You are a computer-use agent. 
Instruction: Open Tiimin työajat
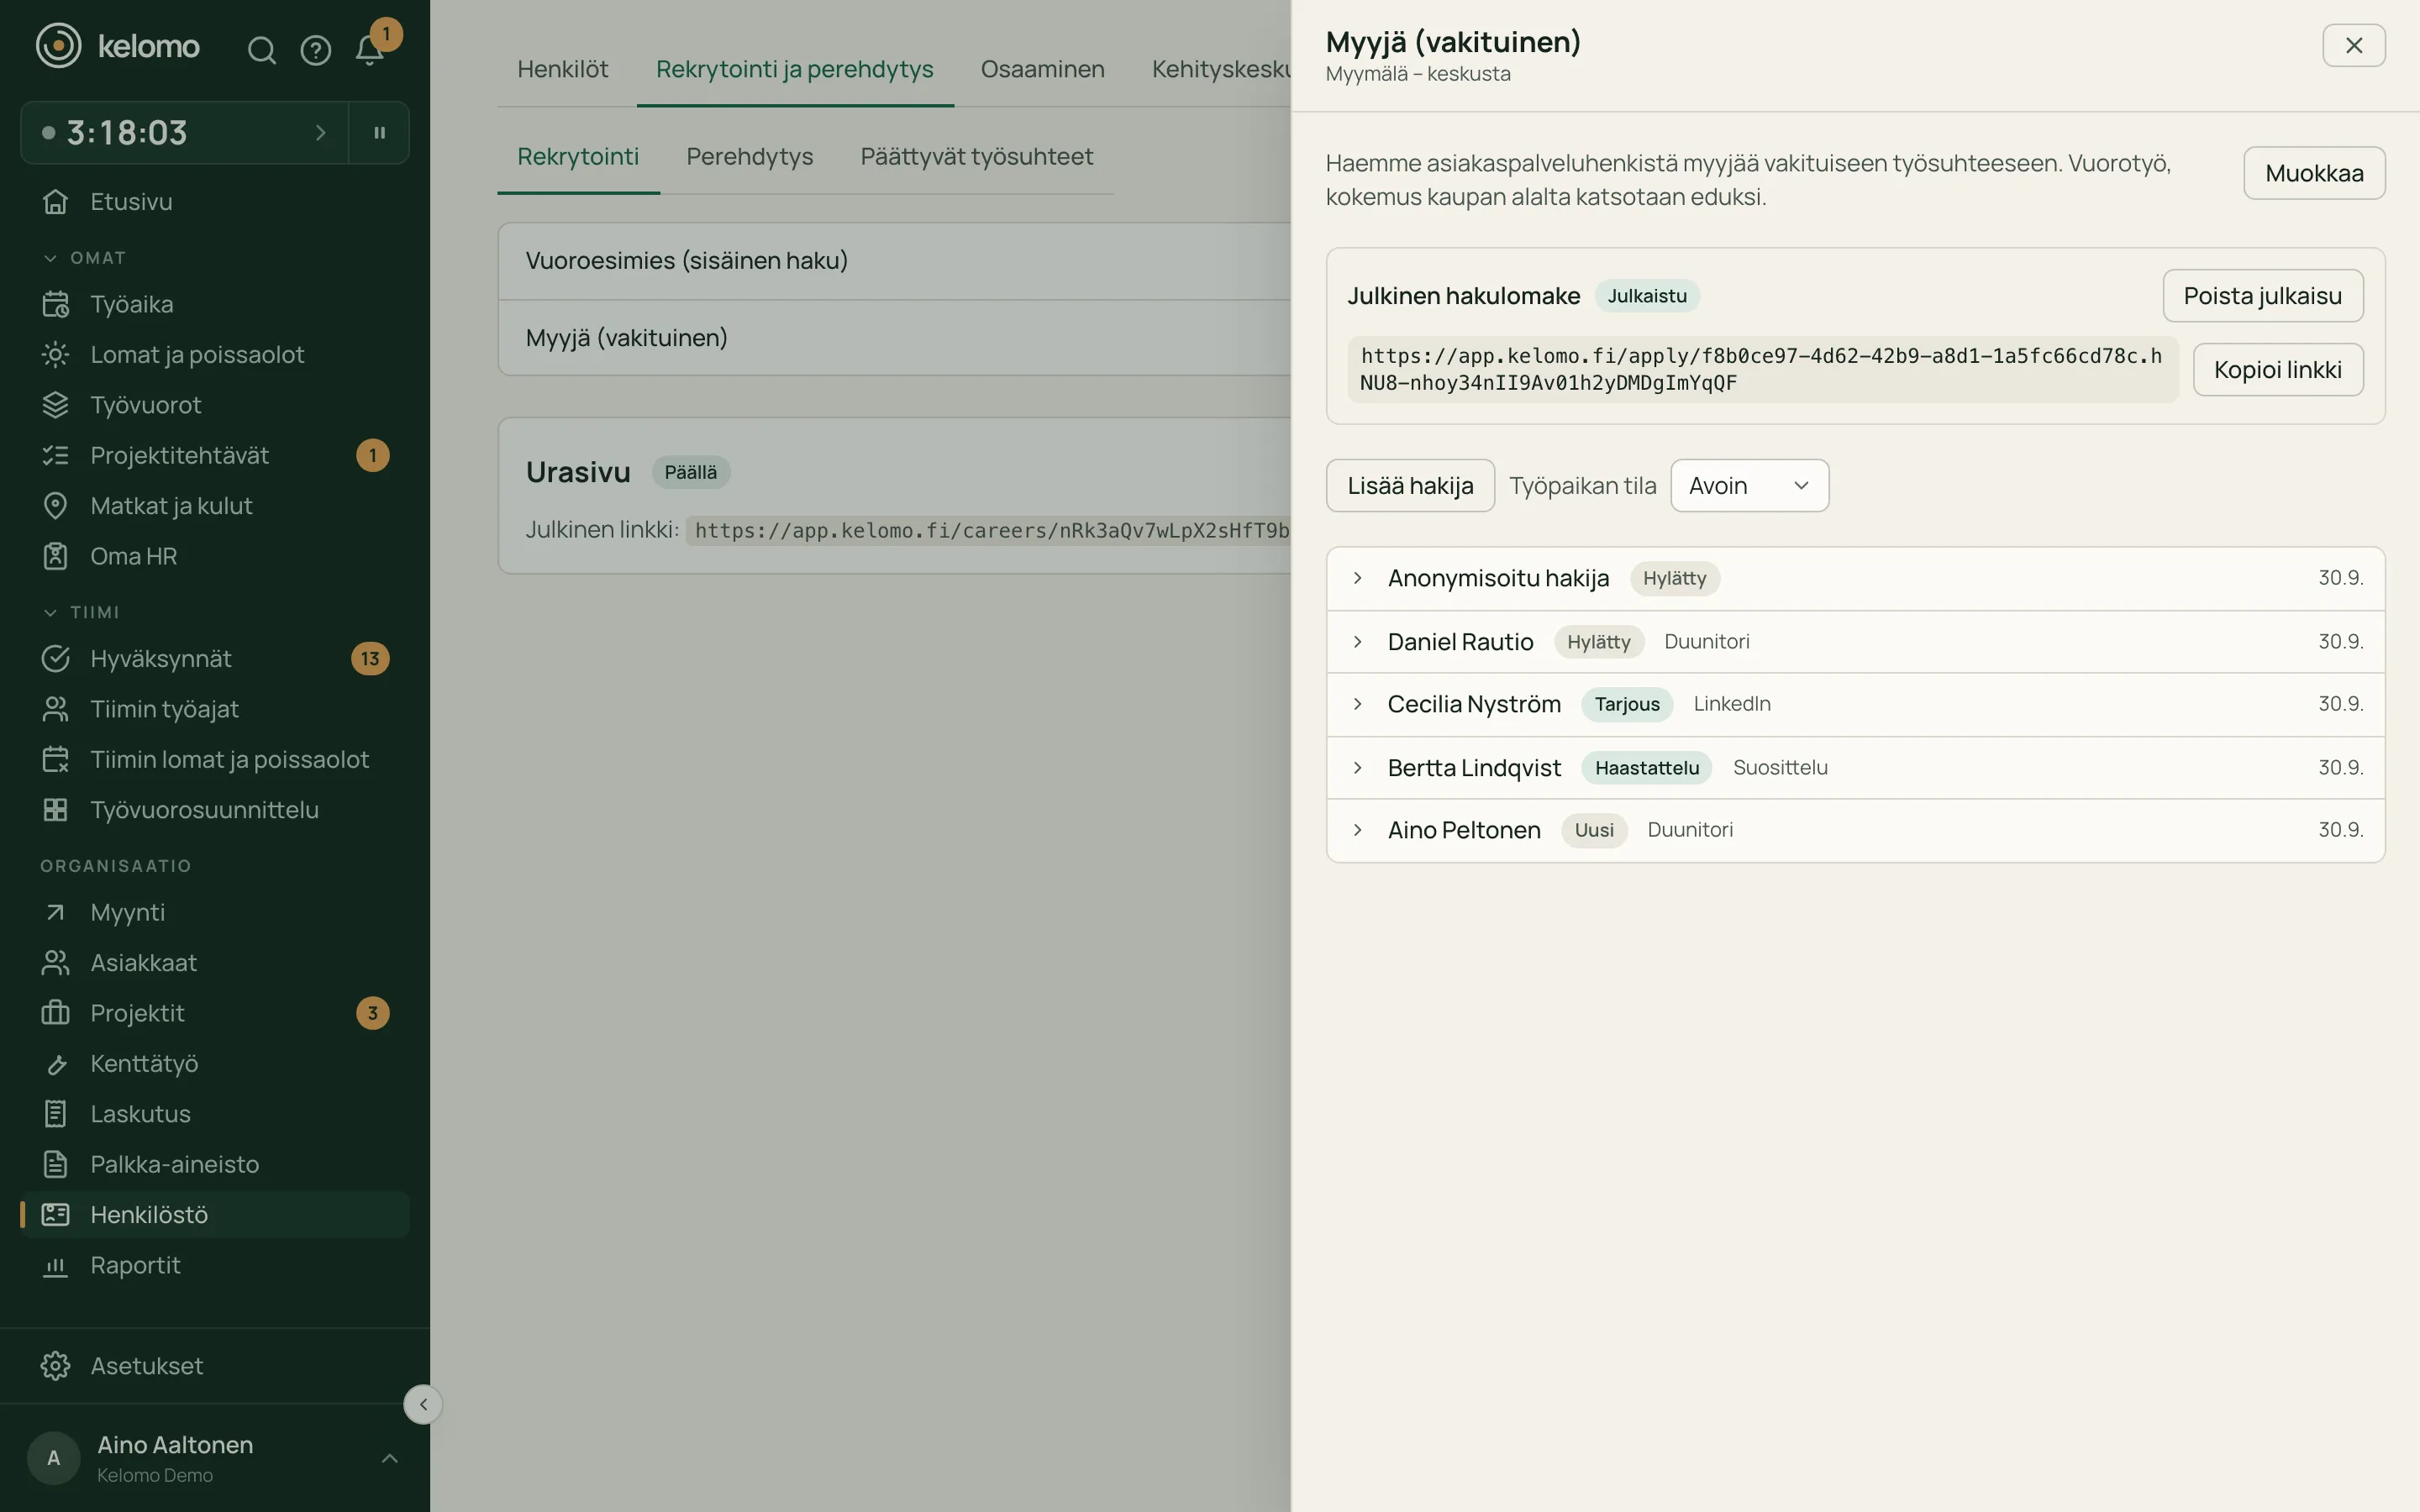pyautogui.click(x=215, y=709)
